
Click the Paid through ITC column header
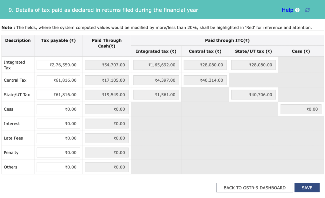[227, 40]
